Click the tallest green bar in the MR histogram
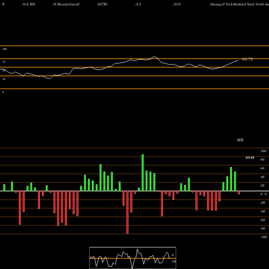The width and height of the screenshot is (269, 269). tap(143, 173)
